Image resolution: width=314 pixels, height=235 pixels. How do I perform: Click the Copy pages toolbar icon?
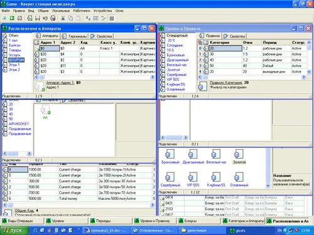click(x=70, y=18)
